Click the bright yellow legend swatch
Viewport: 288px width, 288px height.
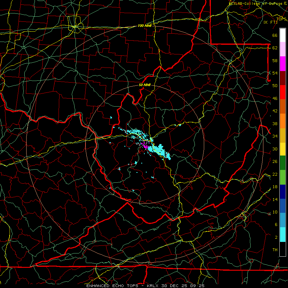(283, 149)
